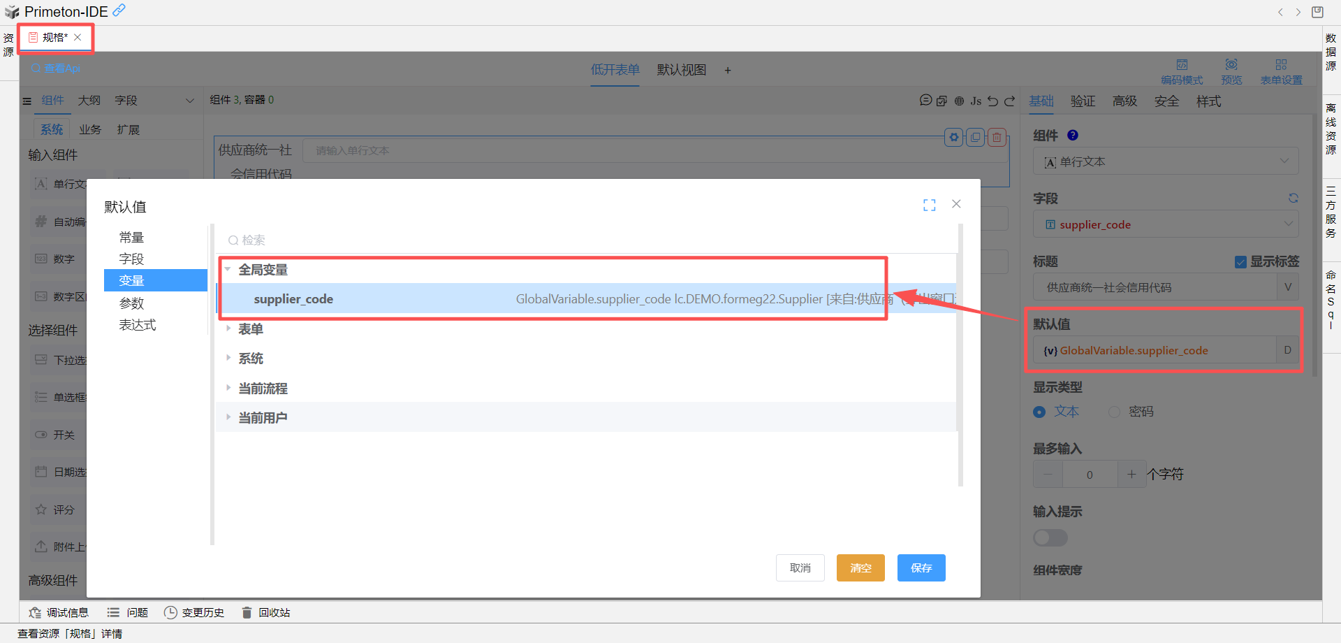Expand the 当前流程 variable group

(x=228, y=388)
